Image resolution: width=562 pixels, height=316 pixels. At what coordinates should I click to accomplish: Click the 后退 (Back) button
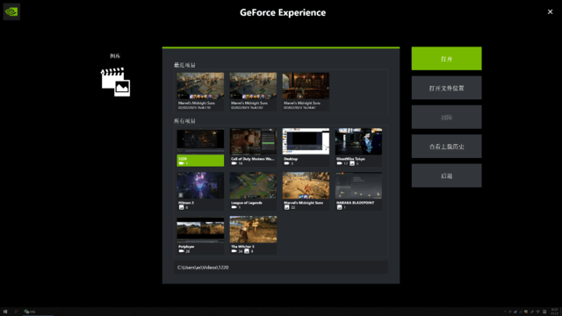447,176
